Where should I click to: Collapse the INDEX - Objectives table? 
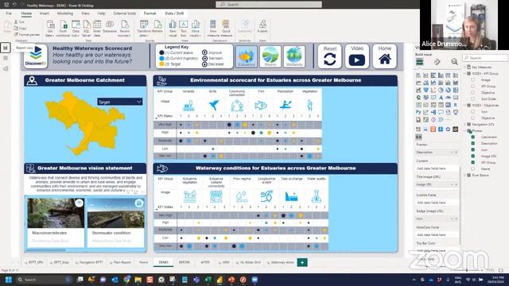click(x=464, y=105)
